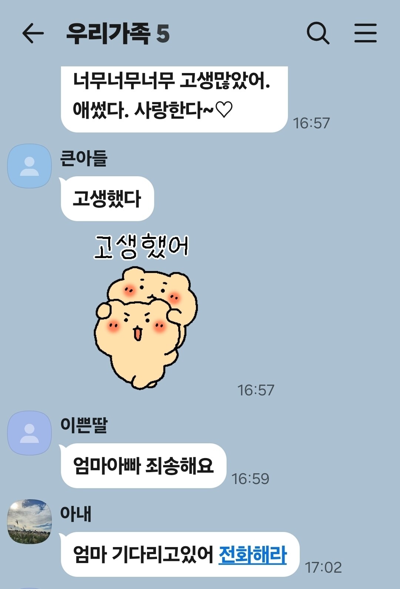Viewport: 400px width, 589px height.
Task: Select the 사랑한다 message bubble
Action: 174,99
